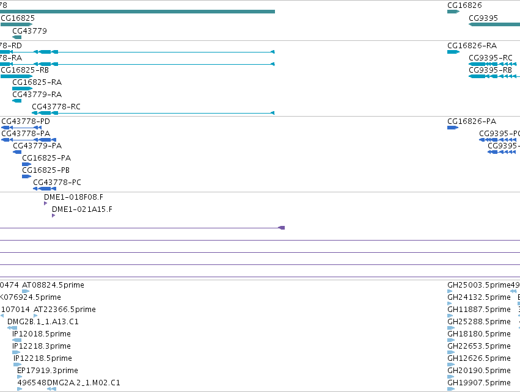Click the GH25003.5prime EST label
The height and width of the screenshot is (392, 520).
coord(479,285)
